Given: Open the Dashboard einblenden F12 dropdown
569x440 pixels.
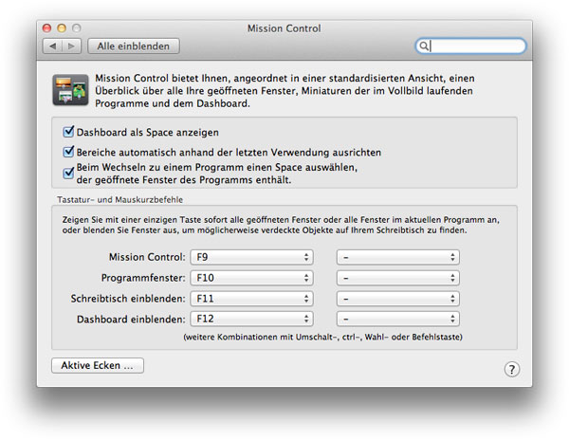Looking at the screenshot, I should (x=251, y=320).
